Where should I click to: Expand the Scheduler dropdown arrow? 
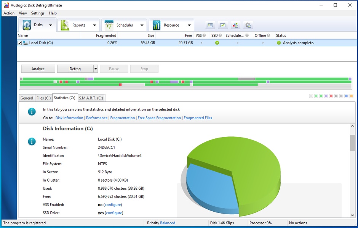(x=142, y=25)
